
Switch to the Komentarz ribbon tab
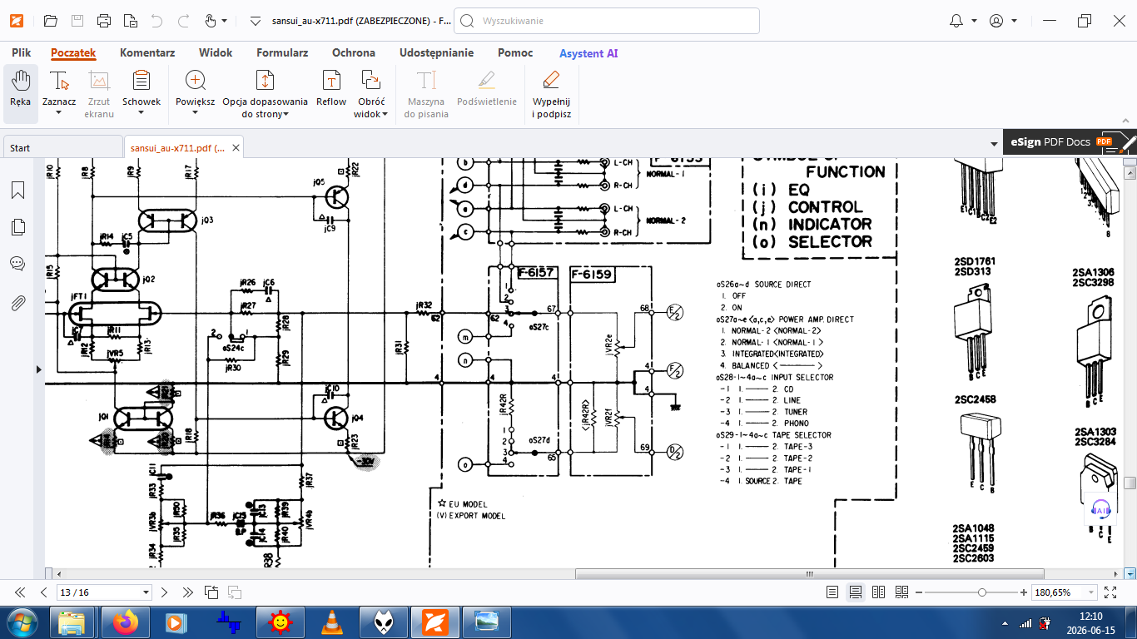click(147, 52)
